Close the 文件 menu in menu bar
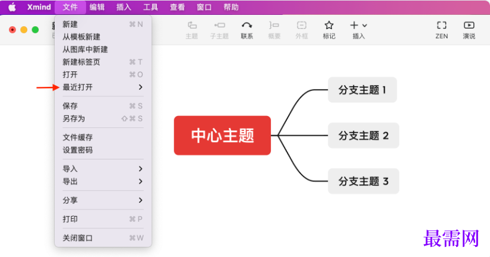 (70, 7)
